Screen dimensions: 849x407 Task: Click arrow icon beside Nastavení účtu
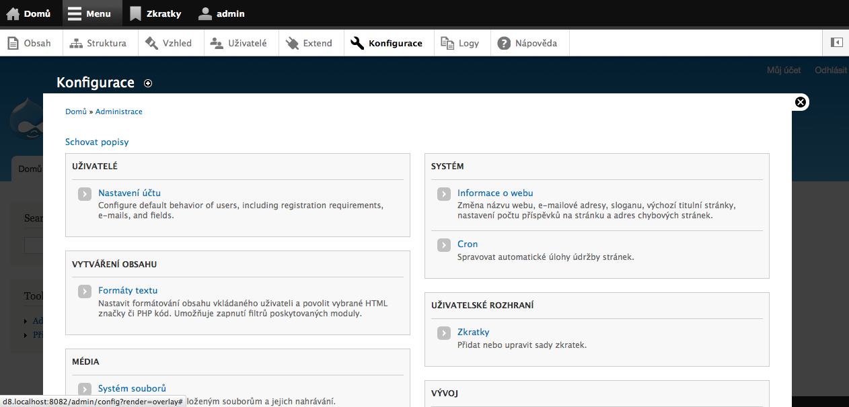84,194
